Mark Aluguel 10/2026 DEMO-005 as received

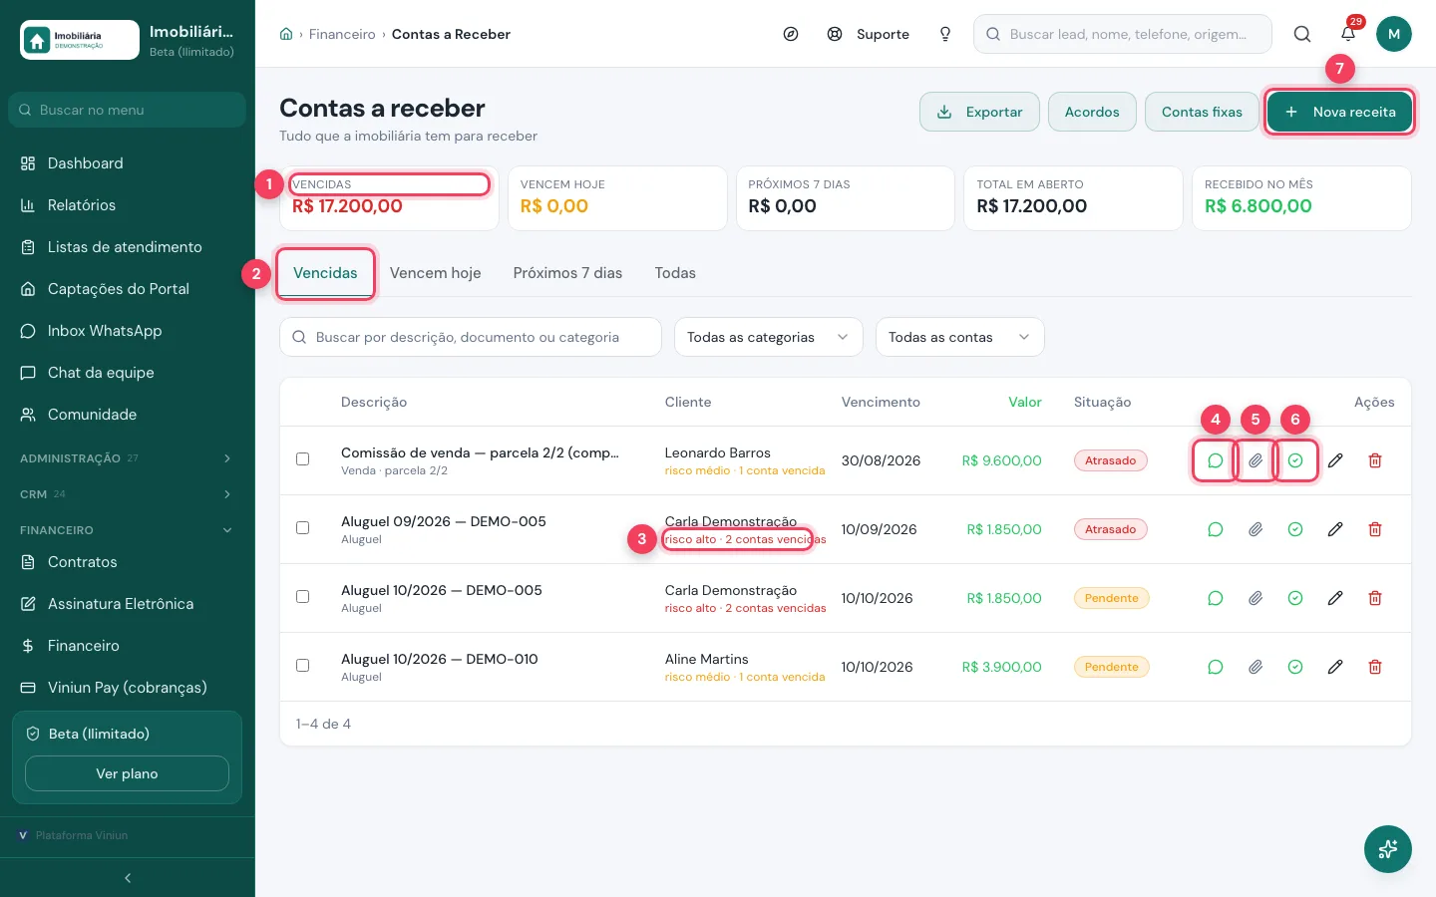1295,598
